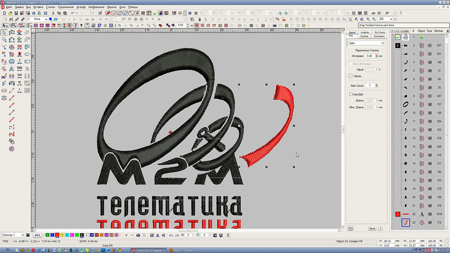Click the Undo arrow icon

[x=73, y=13]
